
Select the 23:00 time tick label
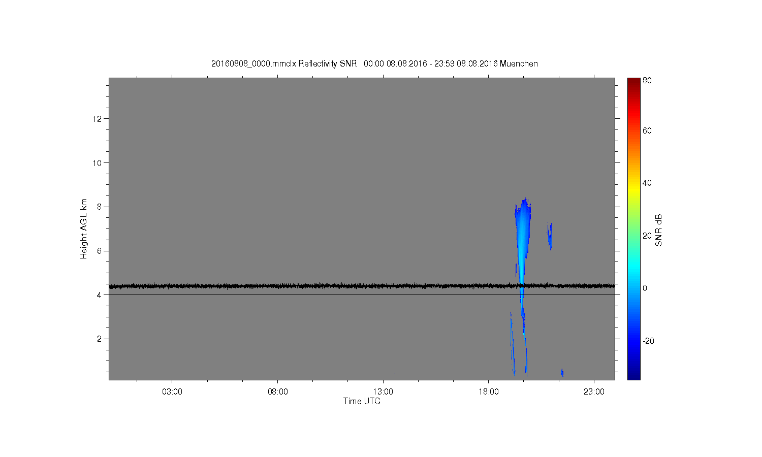(x=594, y=392)
